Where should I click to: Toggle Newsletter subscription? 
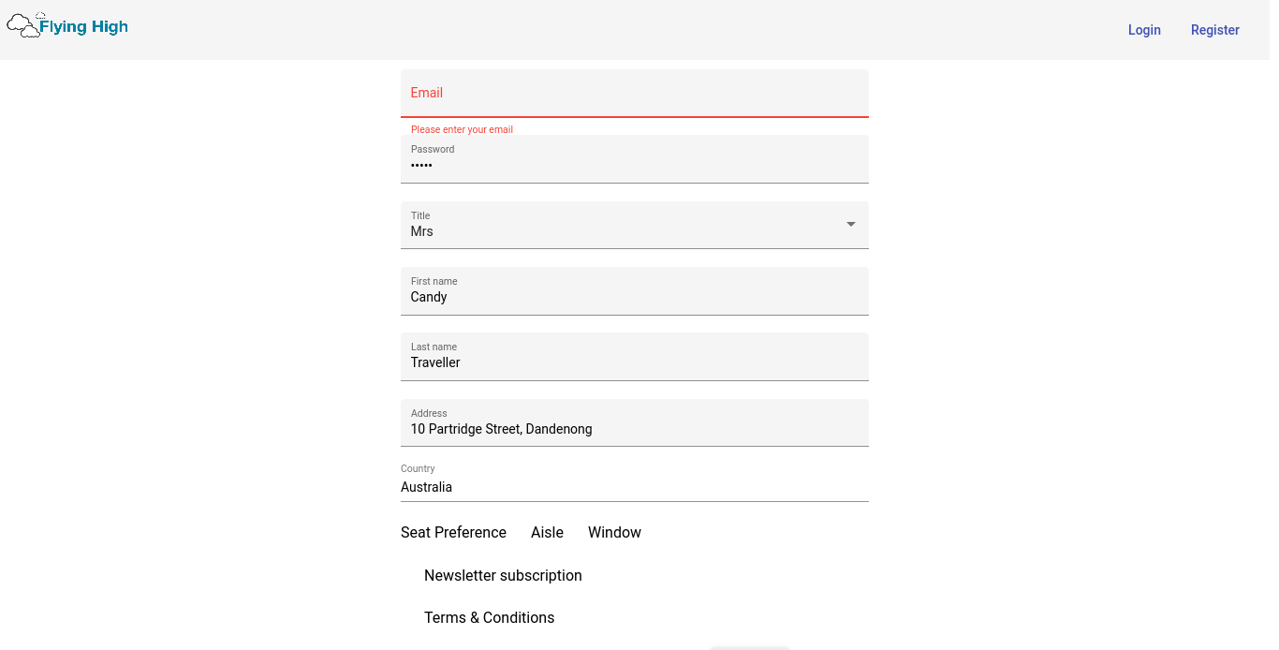[503, 576]
